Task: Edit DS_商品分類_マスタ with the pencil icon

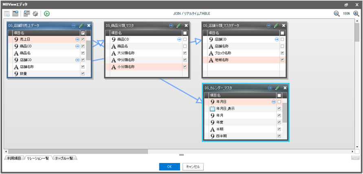Action: (178, 26)
